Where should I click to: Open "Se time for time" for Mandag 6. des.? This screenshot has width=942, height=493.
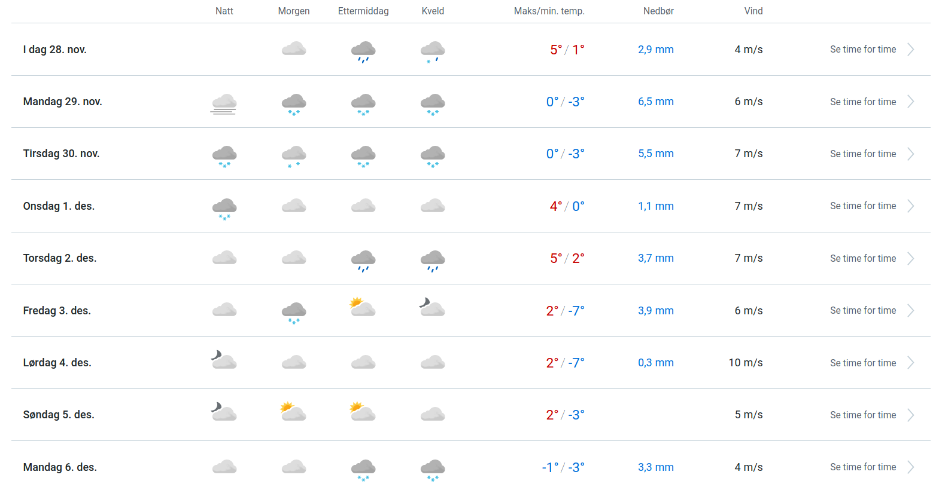tap(863, 467)
